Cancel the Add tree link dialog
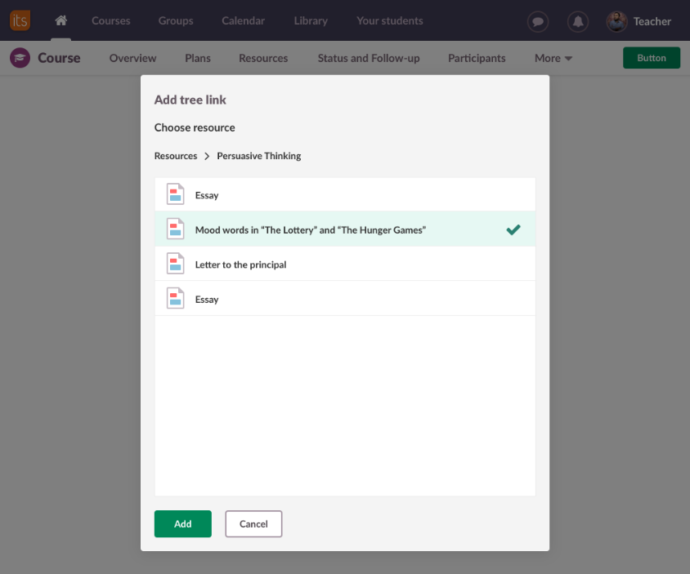Viewport: 690px width, 574px height. [x=253, y=524]
